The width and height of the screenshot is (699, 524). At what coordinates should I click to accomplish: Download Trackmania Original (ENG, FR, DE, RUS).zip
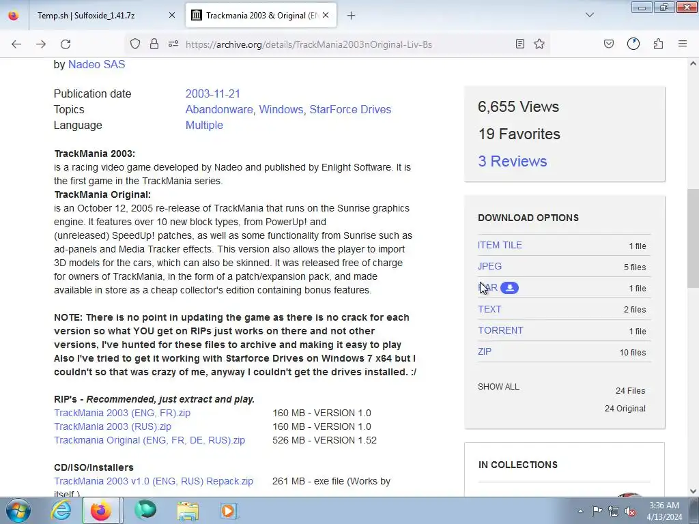click(149, 440)
